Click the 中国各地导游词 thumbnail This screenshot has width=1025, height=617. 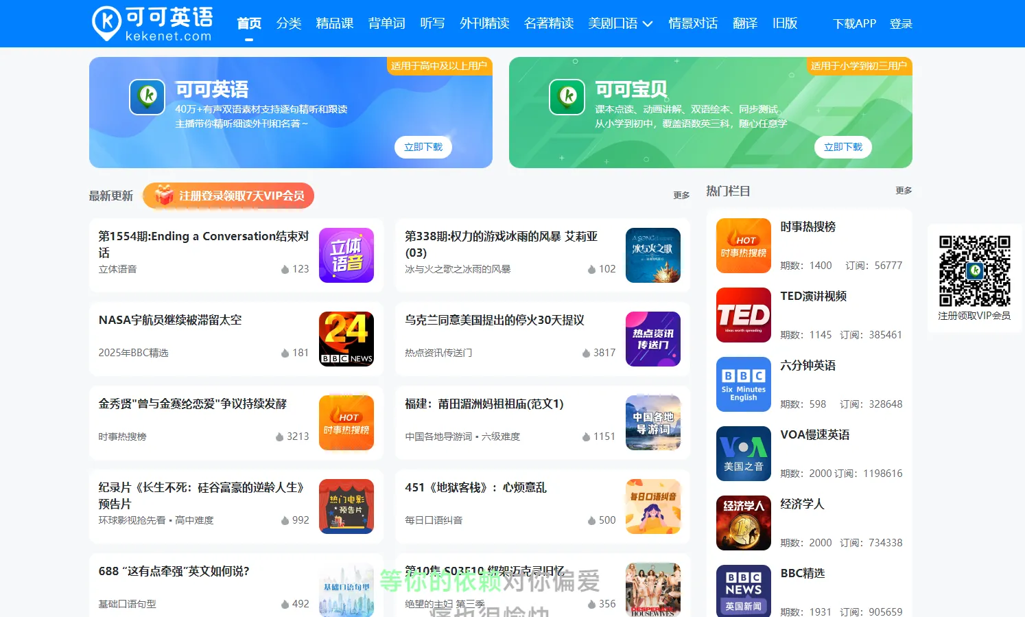tap(653, 423)
